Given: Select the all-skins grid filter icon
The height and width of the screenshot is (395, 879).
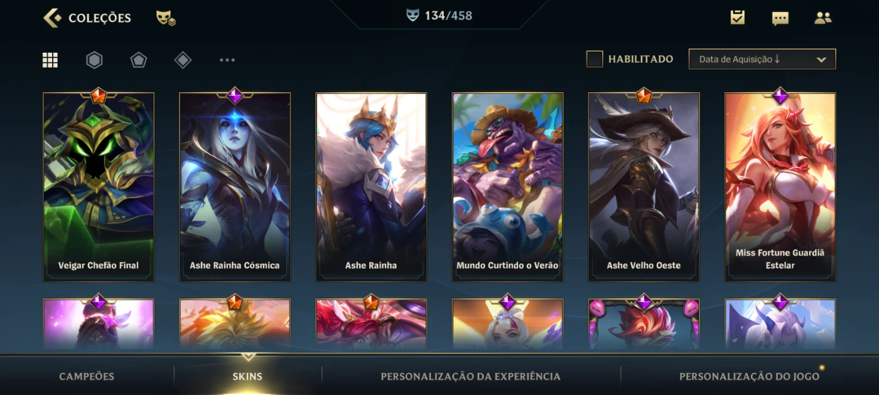Looking at the screenshot, I should pyautogui.click(x=50, y=60).
